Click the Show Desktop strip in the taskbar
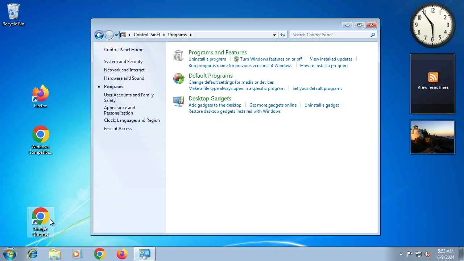This screenshot has height=261, width=464. tap(461, 254)
